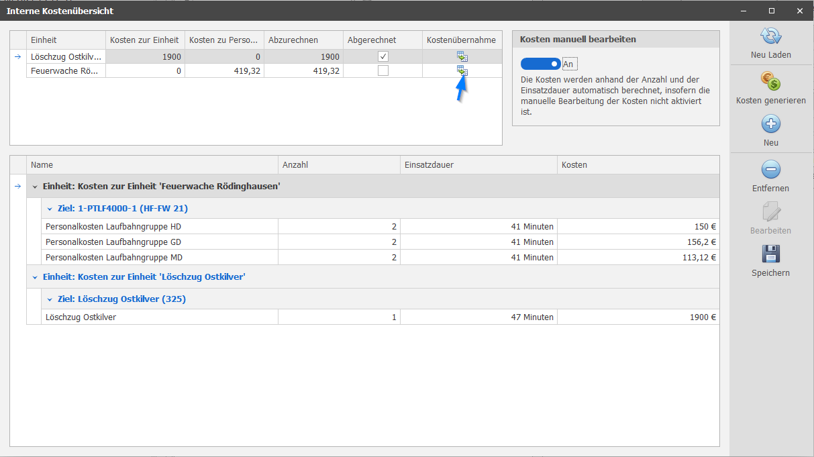Sort by the Abzurechnen column header
814x457 pixels.
[x=303, y=40]
